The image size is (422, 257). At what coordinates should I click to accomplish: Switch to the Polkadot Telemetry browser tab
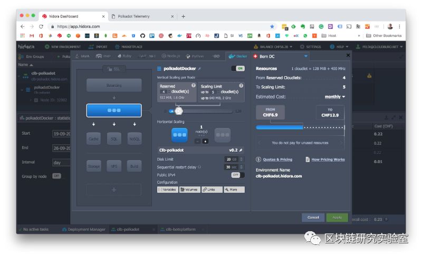pyautogui.click(x=142, y=16)
